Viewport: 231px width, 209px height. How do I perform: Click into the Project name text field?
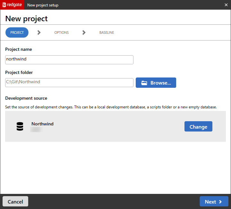(69, 60)
